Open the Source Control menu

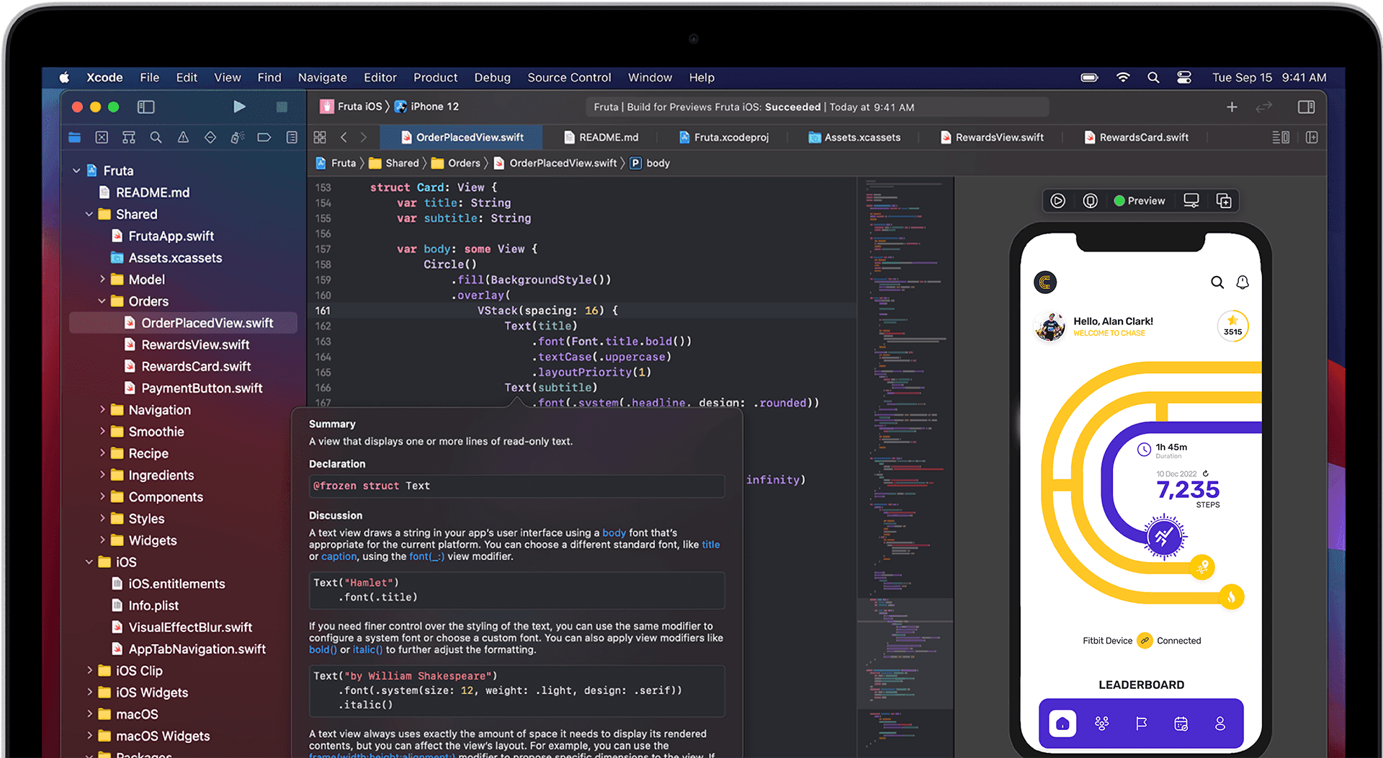569,77
